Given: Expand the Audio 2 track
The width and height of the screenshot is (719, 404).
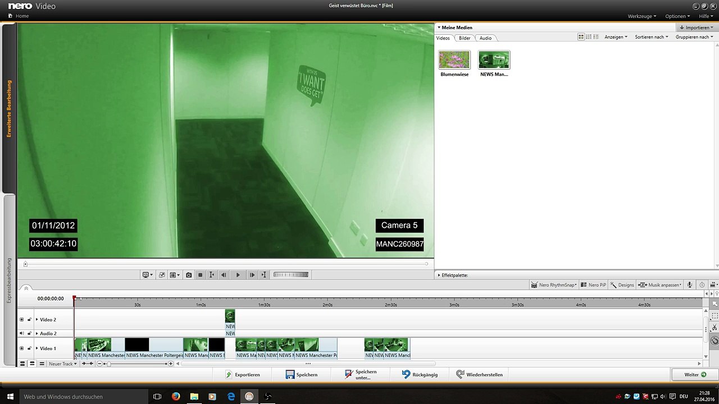Looking at the screenshot, I should pos(37,333).
